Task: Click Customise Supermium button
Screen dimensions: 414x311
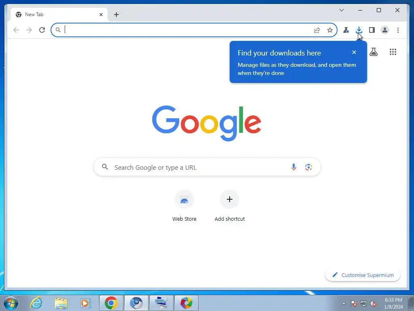Action: tap(363, 275)
